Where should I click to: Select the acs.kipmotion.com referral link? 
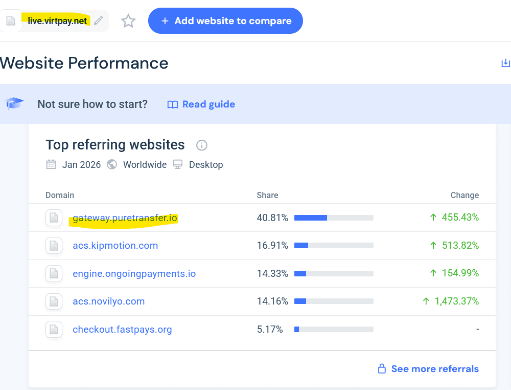tap(115, 245)
